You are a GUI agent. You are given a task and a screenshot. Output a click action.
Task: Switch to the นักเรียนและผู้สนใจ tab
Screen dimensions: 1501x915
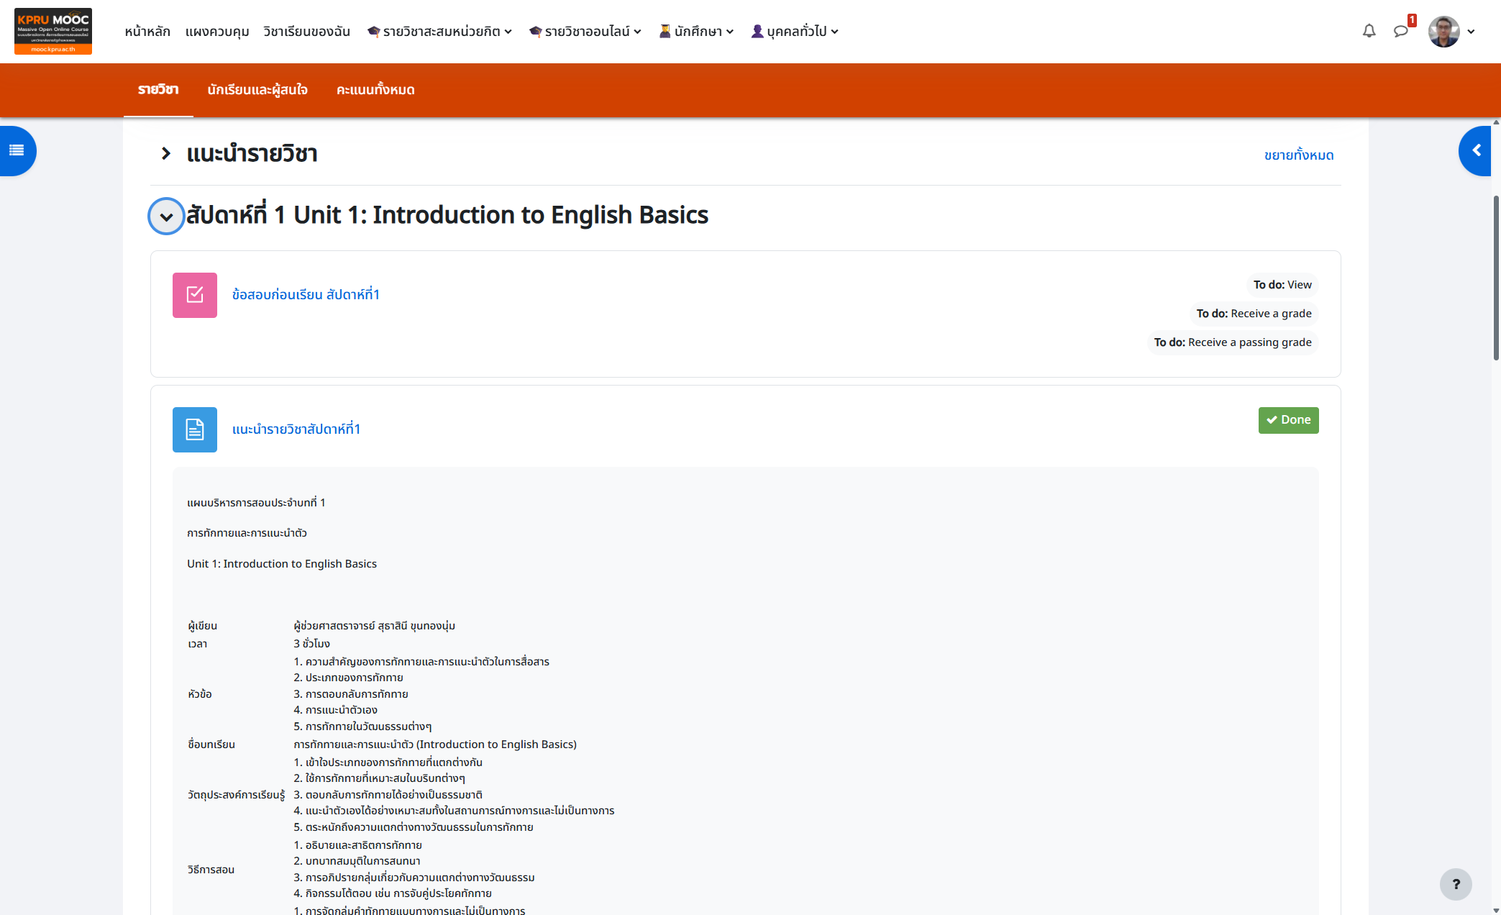click(x=257, y=90)
